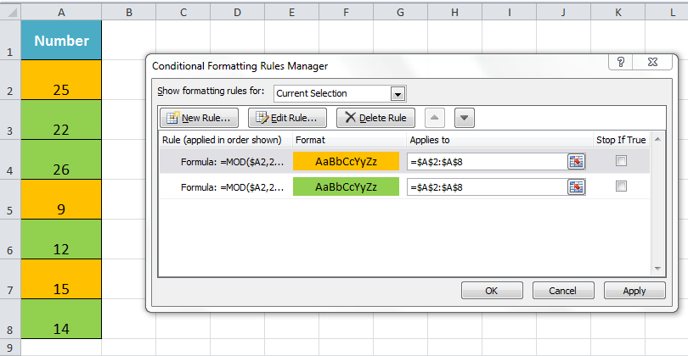This screenshot has width=688, height=356.
Task: Click the range selector icon for orange rule
Action: (577, 162)
